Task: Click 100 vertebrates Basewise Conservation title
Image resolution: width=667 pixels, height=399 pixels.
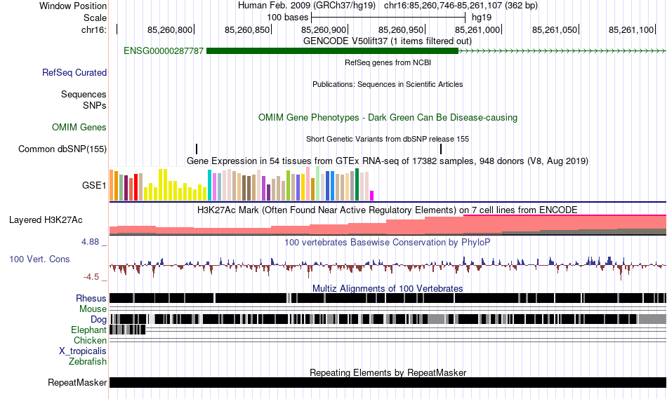Action: coord(388,242)
